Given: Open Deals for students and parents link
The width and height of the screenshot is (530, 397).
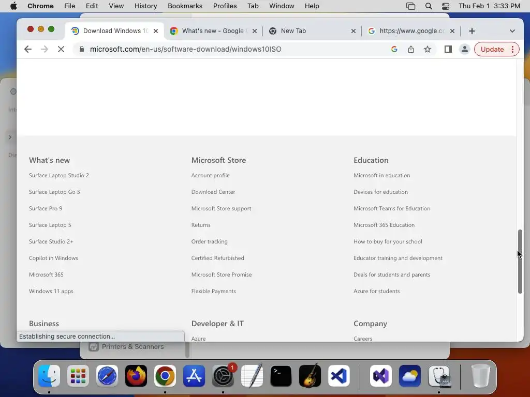Looking at the screenshot, I should [392, 274].
